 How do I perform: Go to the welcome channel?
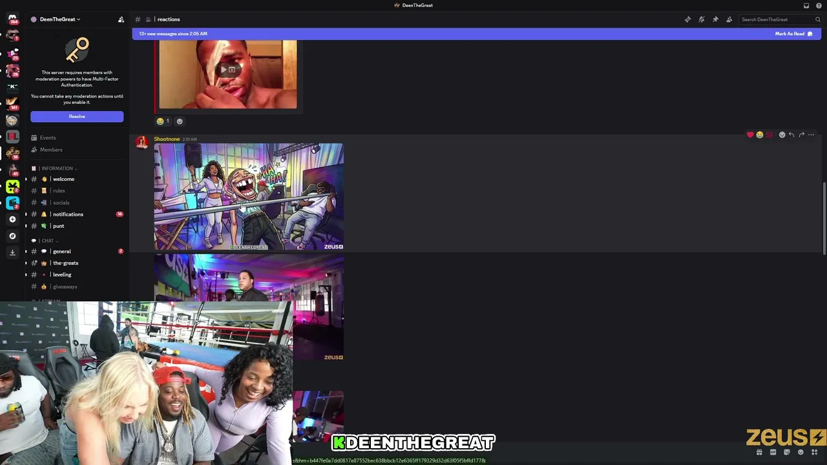click(x=77, y=179)
